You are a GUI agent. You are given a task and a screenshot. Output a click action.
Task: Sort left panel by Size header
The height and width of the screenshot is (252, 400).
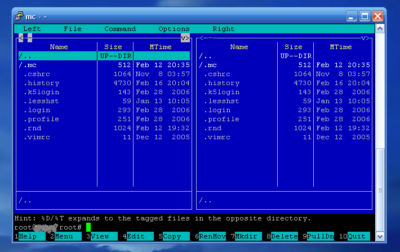(113, 47)
